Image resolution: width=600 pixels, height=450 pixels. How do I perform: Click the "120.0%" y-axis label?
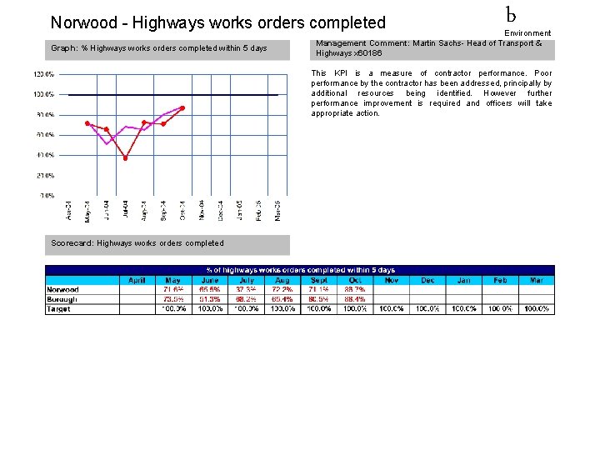(x=44, y=74)
